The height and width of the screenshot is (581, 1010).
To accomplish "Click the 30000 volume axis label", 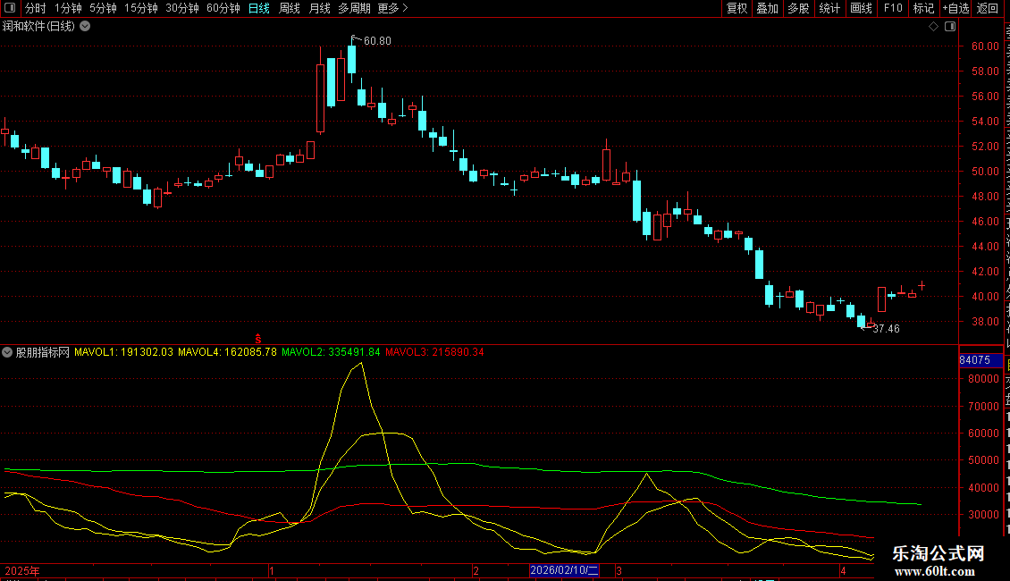I will [983, 515].
